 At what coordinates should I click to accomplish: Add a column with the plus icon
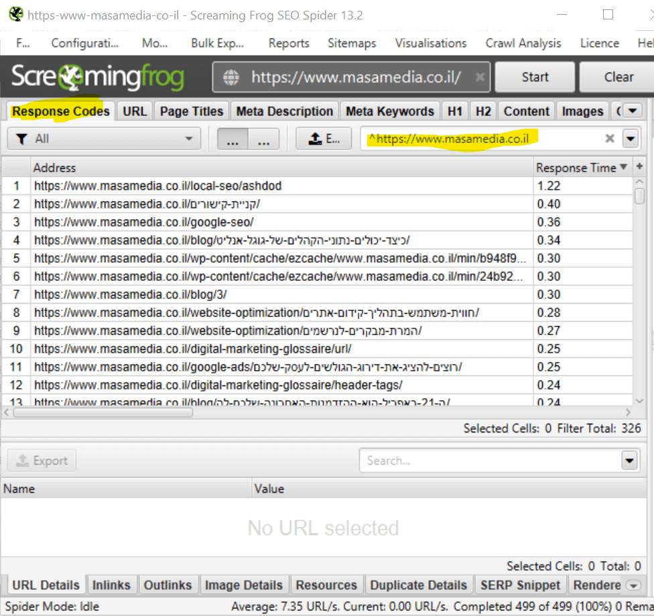639,166
